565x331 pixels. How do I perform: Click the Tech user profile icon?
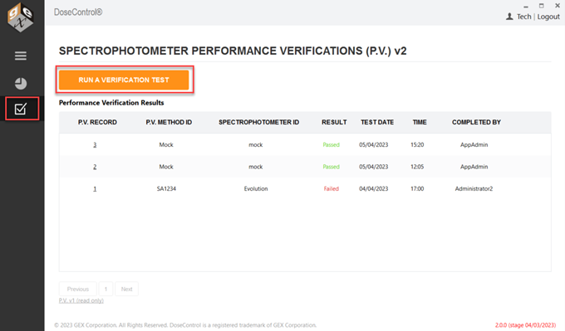pyautogui.click(x=509, y=17)
